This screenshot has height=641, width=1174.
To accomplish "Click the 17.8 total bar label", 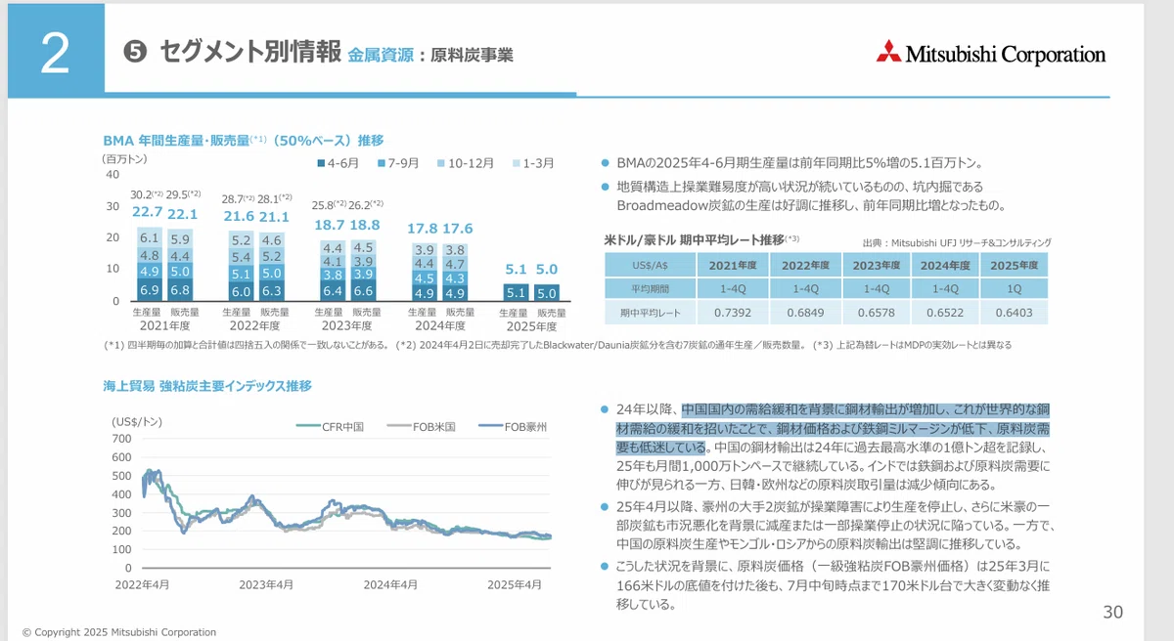I will (x=422, y=228).
